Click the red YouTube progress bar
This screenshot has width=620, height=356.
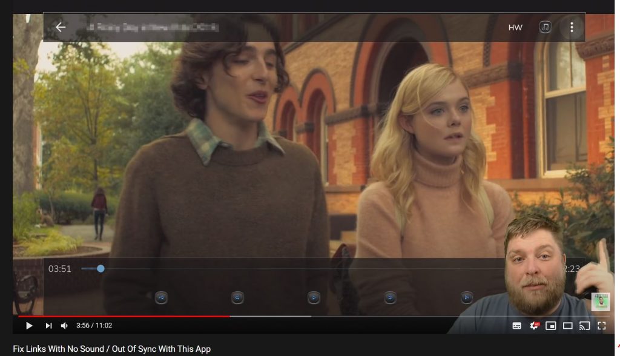[124, 316]
